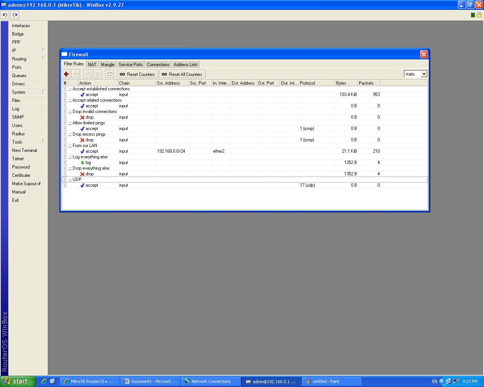Click the Reset Counters button
This screenshot has height=387, width=484.
(x=138, y=74)
